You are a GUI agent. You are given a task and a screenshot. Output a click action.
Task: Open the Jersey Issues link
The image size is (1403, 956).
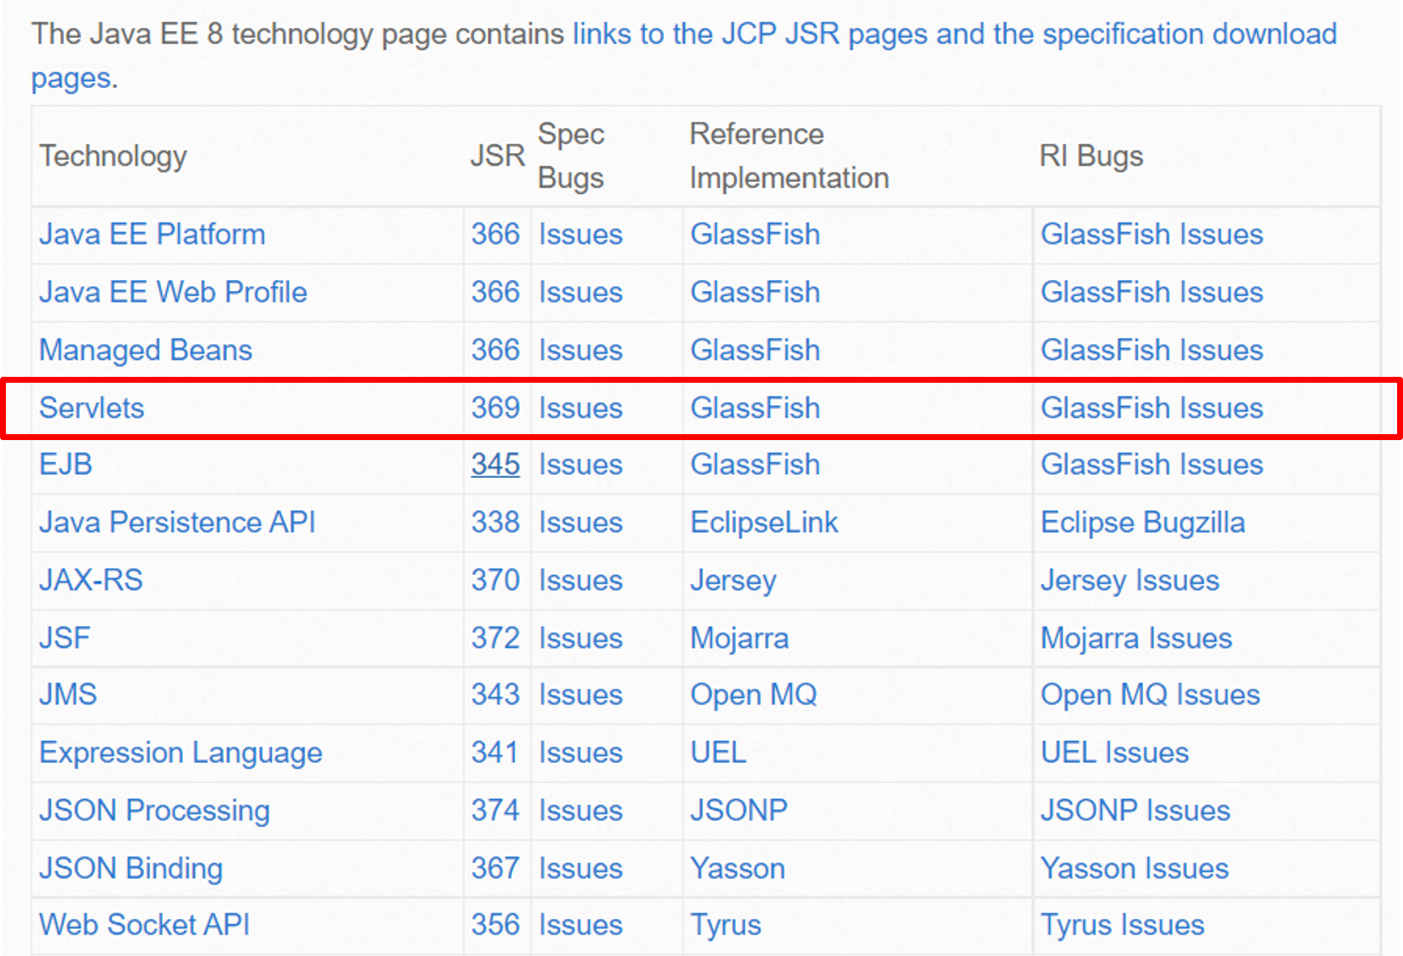(1130, 581)
